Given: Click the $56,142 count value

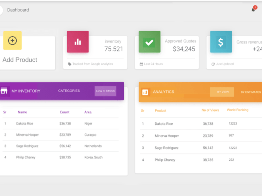Looking at the screenshot, I should [x=65, y=146].
